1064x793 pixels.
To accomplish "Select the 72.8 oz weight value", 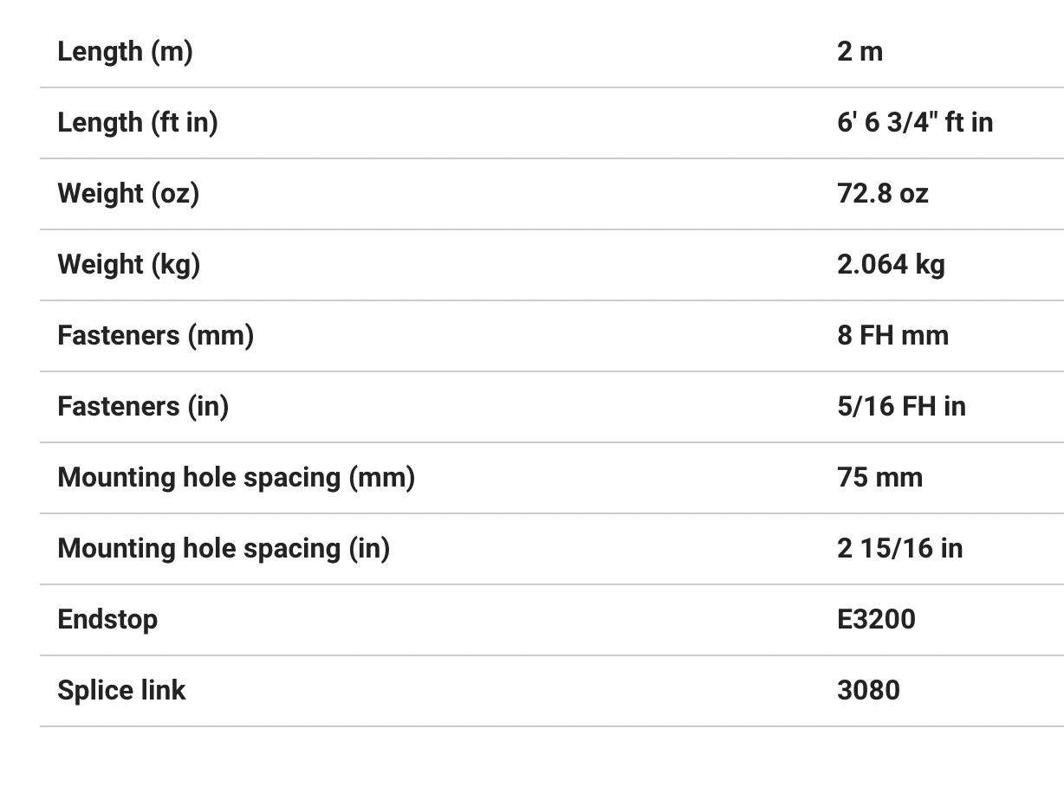I will tap(882, 194).
